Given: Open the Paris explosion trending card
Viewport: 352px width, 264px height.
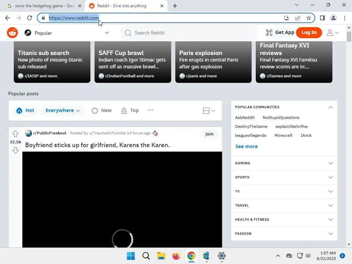Looking at the screenshot, I should (x=213, y=62).
